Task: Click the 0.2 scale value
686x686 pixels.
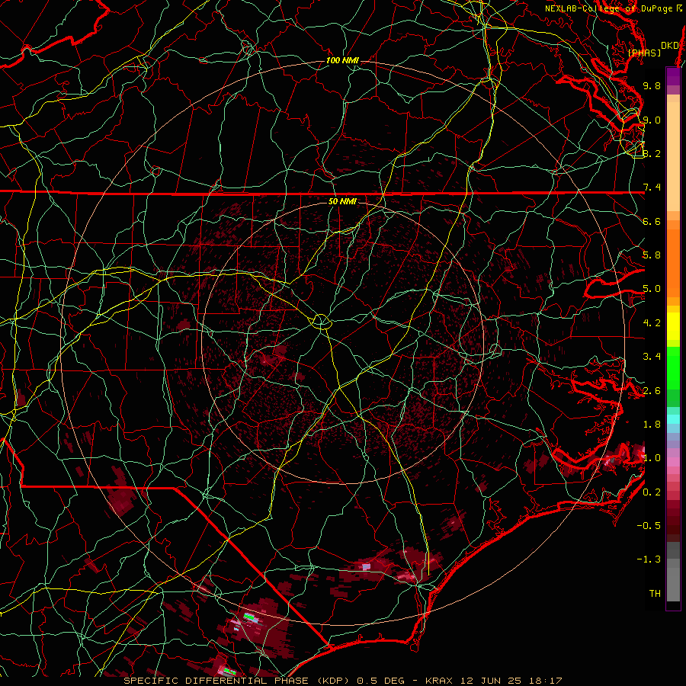Action: coord(652,492)
